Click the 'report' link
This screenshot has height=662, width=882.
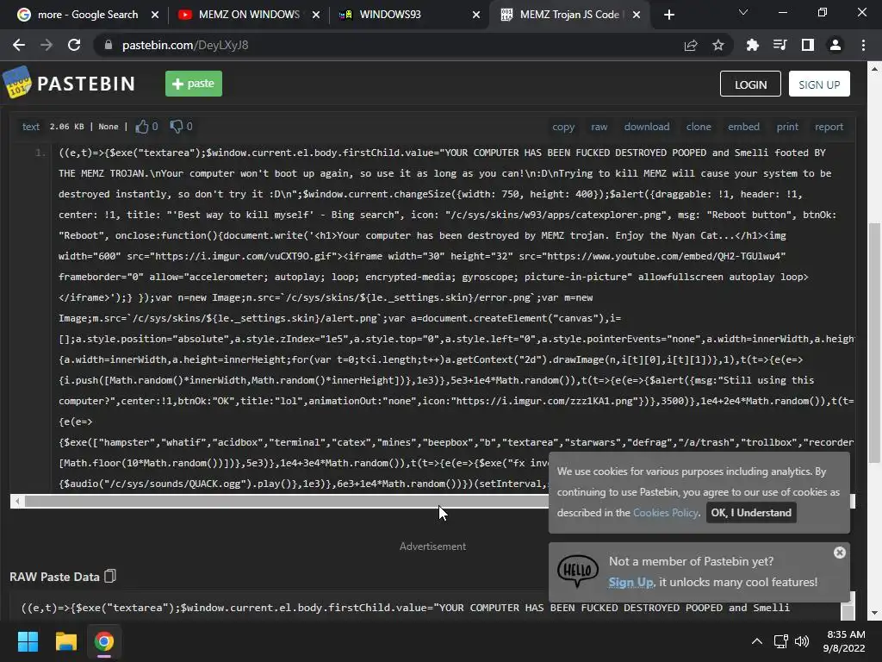click(x=829, y=127)
